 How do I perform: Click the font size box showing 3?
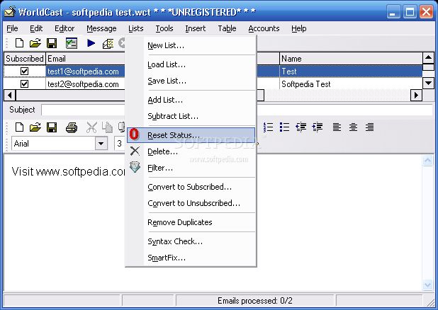[120, 144]
